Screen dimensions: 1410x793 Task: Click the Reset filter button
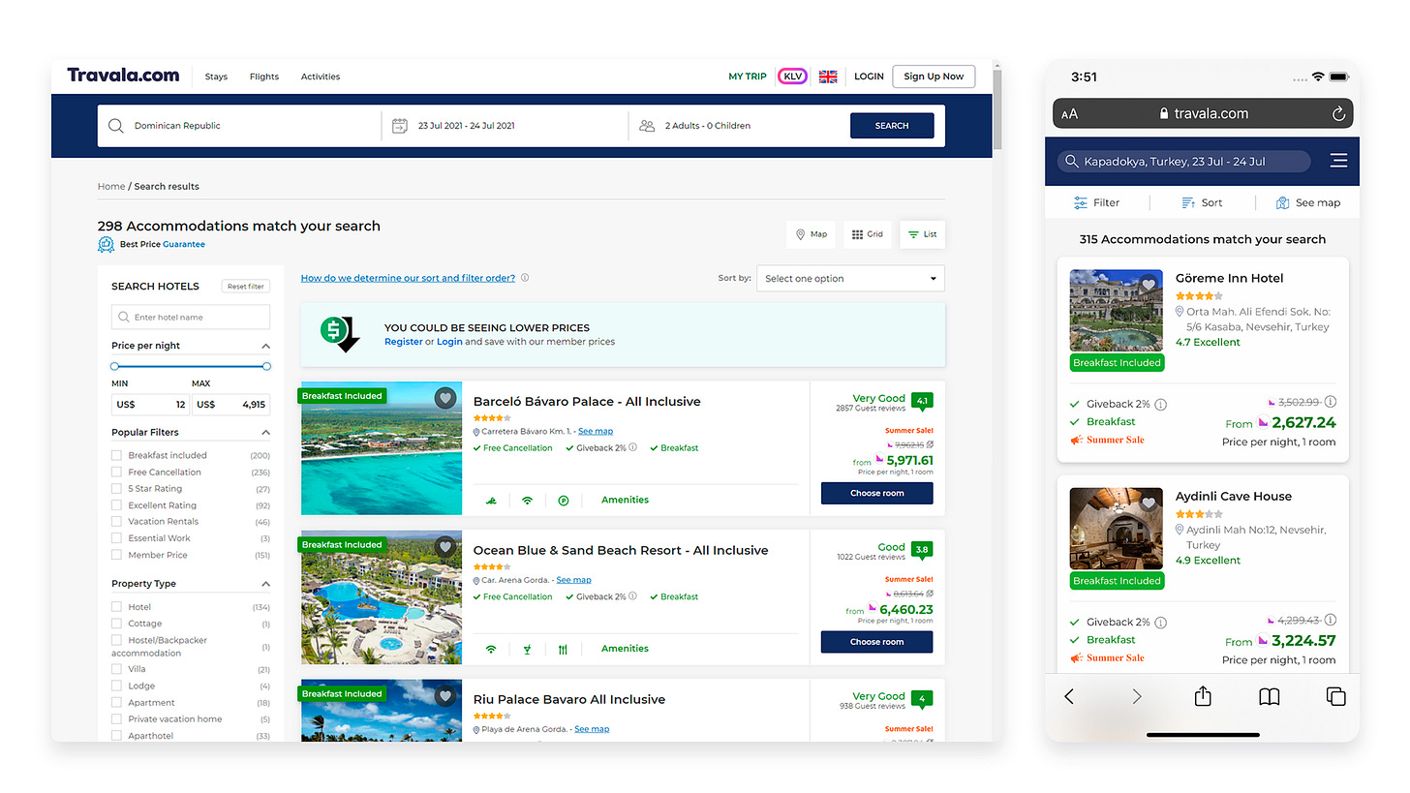245,287
